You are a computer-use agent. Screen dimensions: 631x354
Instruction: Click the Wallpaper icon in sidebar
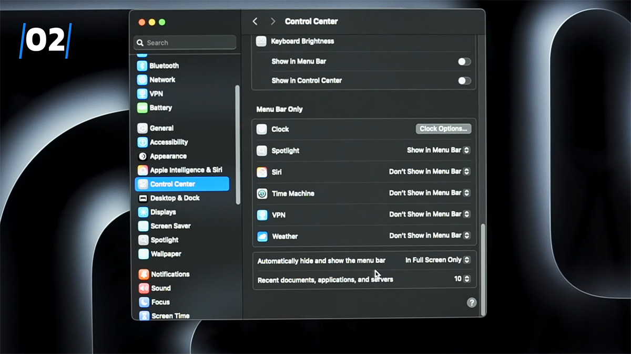pos(143,254)
